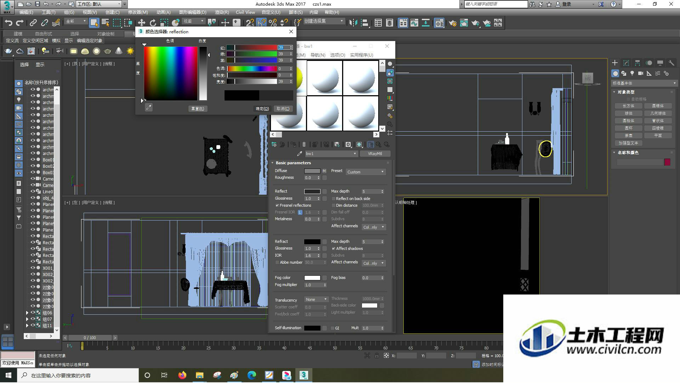
Task: Select the Lights category in Create panel
Action: (632, 73)
